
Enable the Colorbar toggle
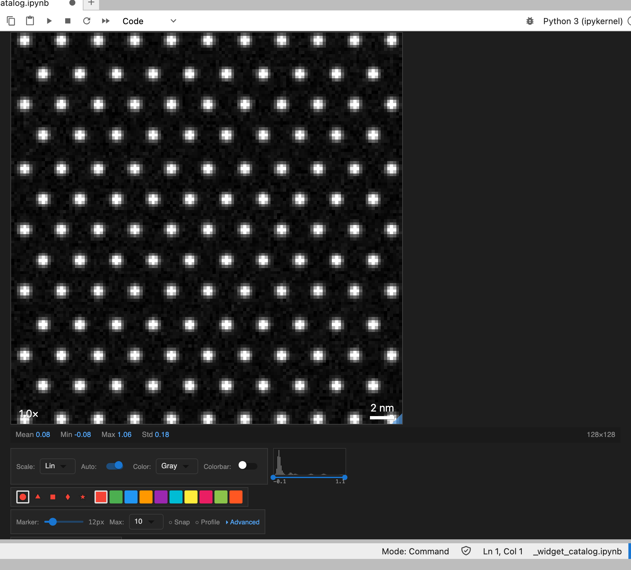[247, 466]
